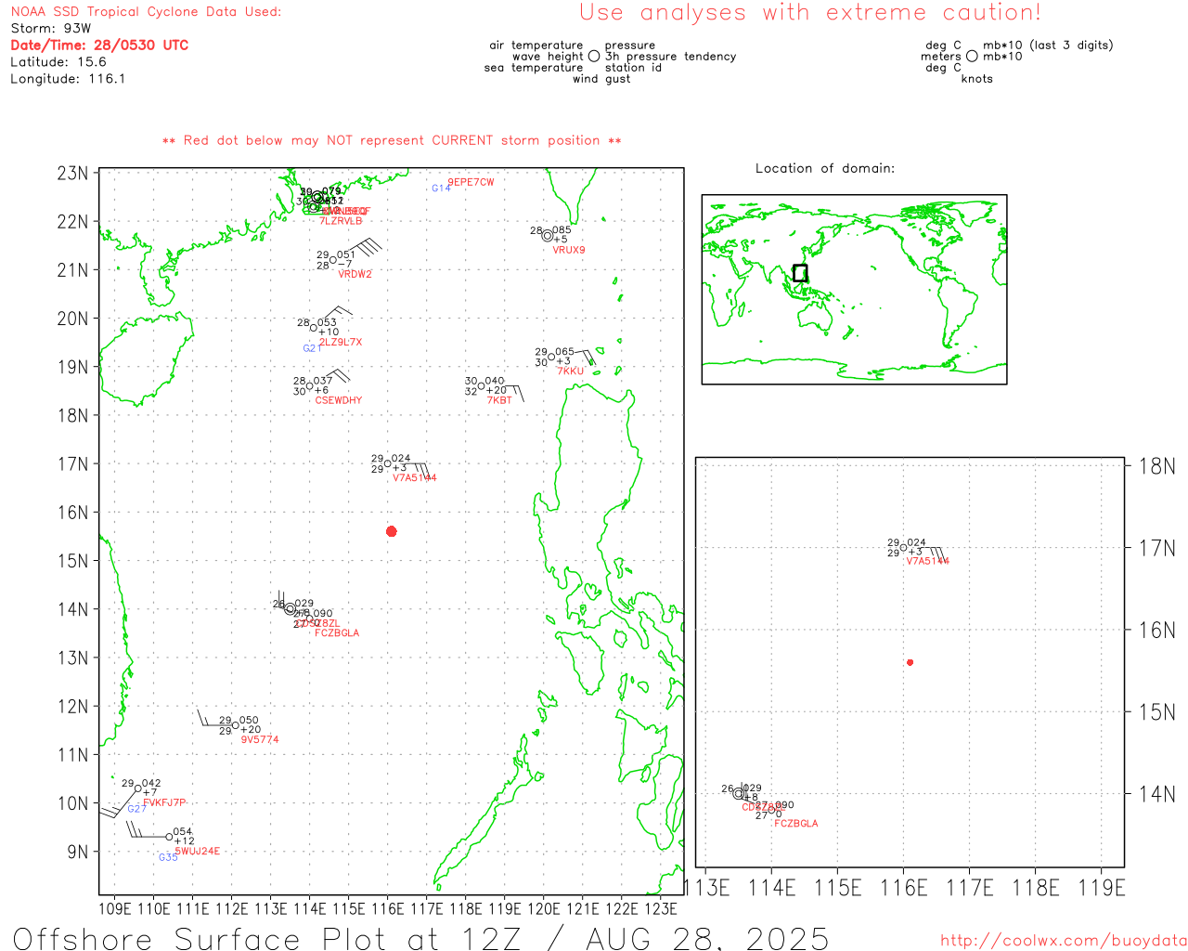Click the 123E longitude axis label
Image resolution: width=1188 pixels, height=951 pixels.
point(661,908)
